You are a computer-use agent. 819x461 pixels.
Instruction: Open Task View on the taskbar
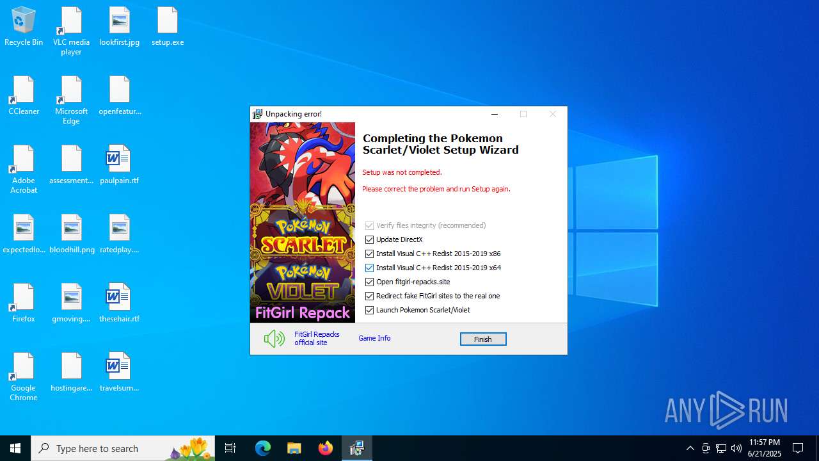tap(230, 448)
